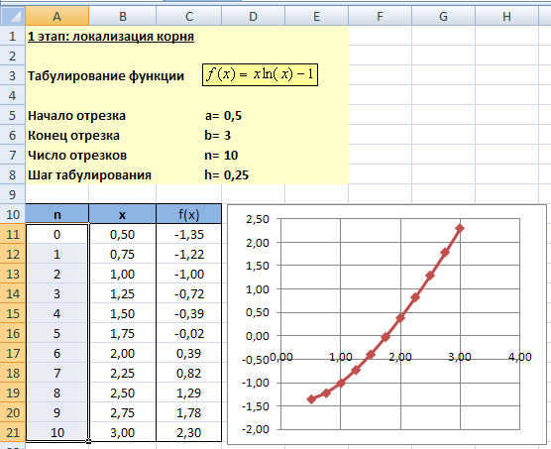Click the cell 'a= 0,5'
551x449 pixels.
click(x=223, y=116)
